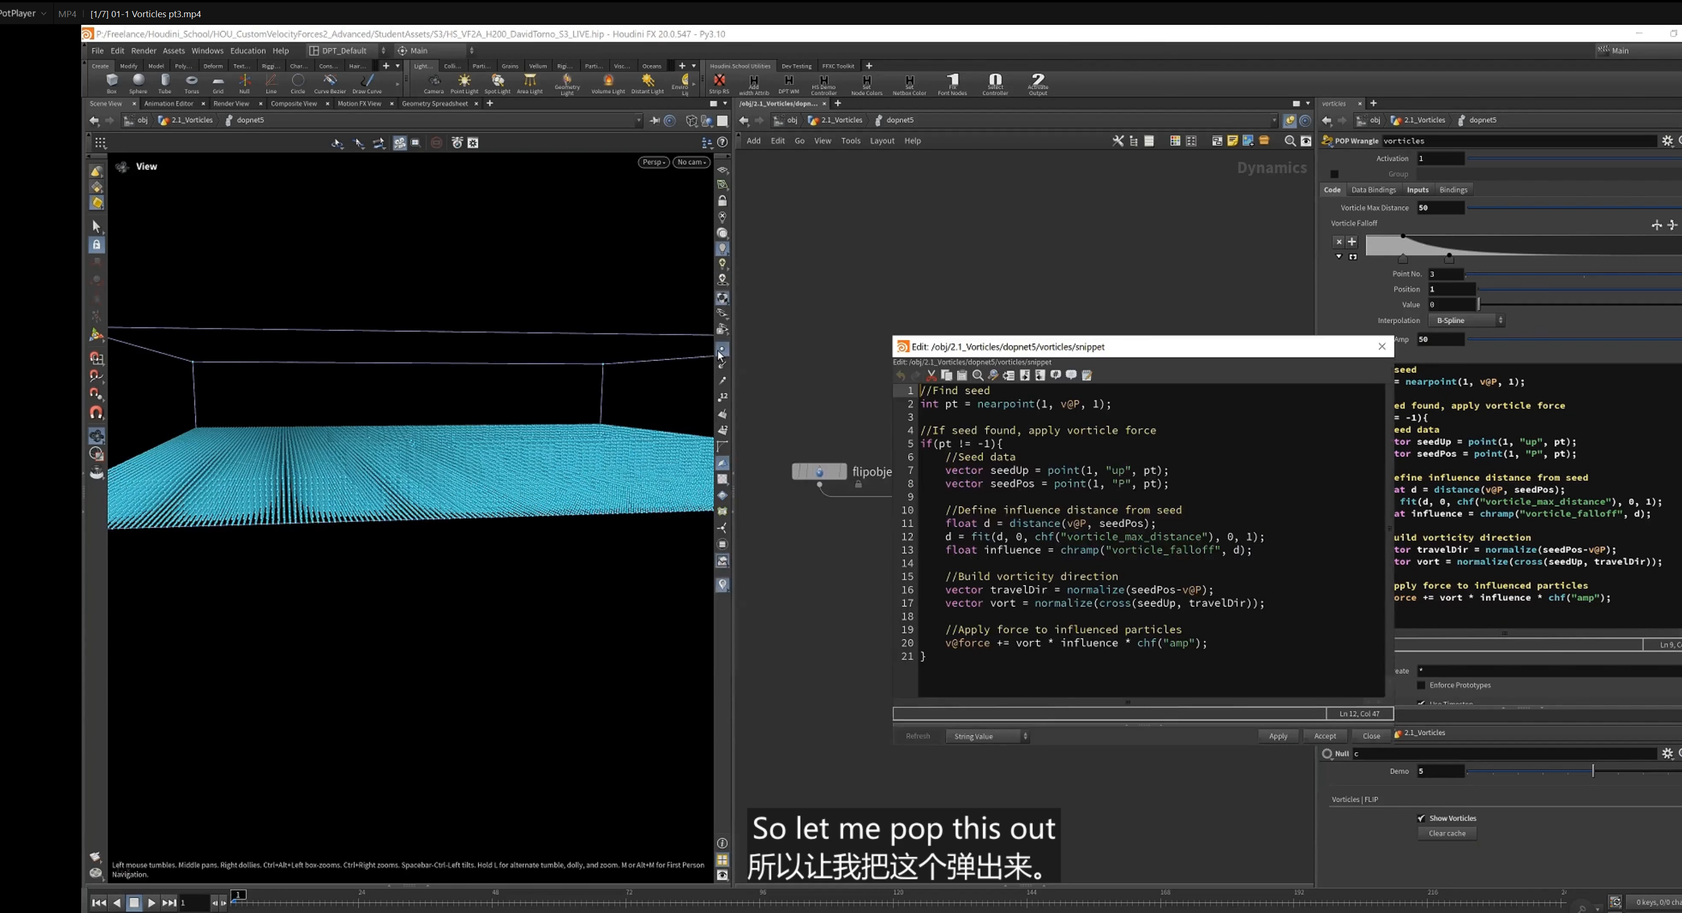Click Apply in snippet editor
The image size is (1682, 913).
point(1278,736)
